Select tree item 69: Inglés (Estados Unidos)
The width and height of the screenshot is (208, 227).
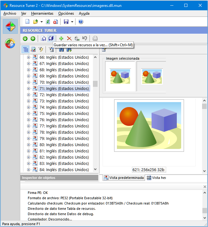64,76
